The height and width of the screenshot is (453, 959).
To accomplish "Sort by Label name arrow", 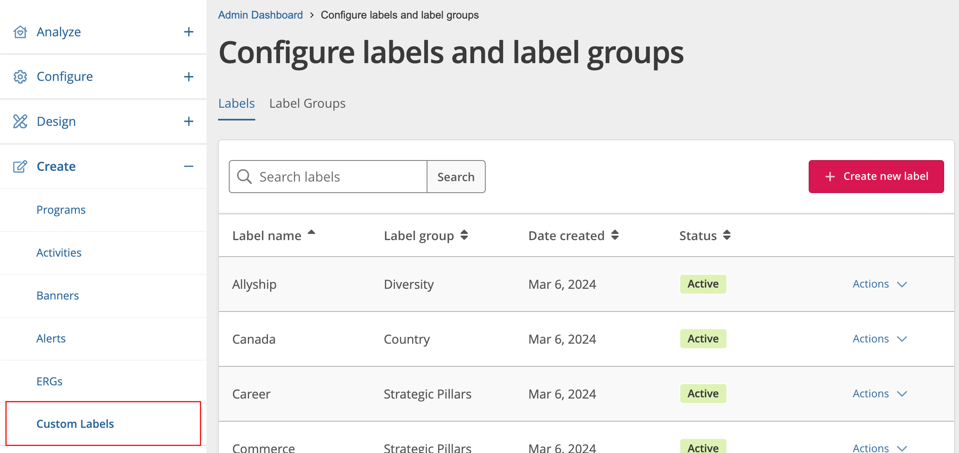I will pos(311,232).
